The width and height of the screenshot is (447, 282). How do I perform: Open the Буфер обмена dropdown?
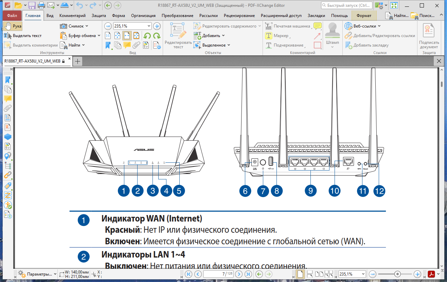[80, 36]
